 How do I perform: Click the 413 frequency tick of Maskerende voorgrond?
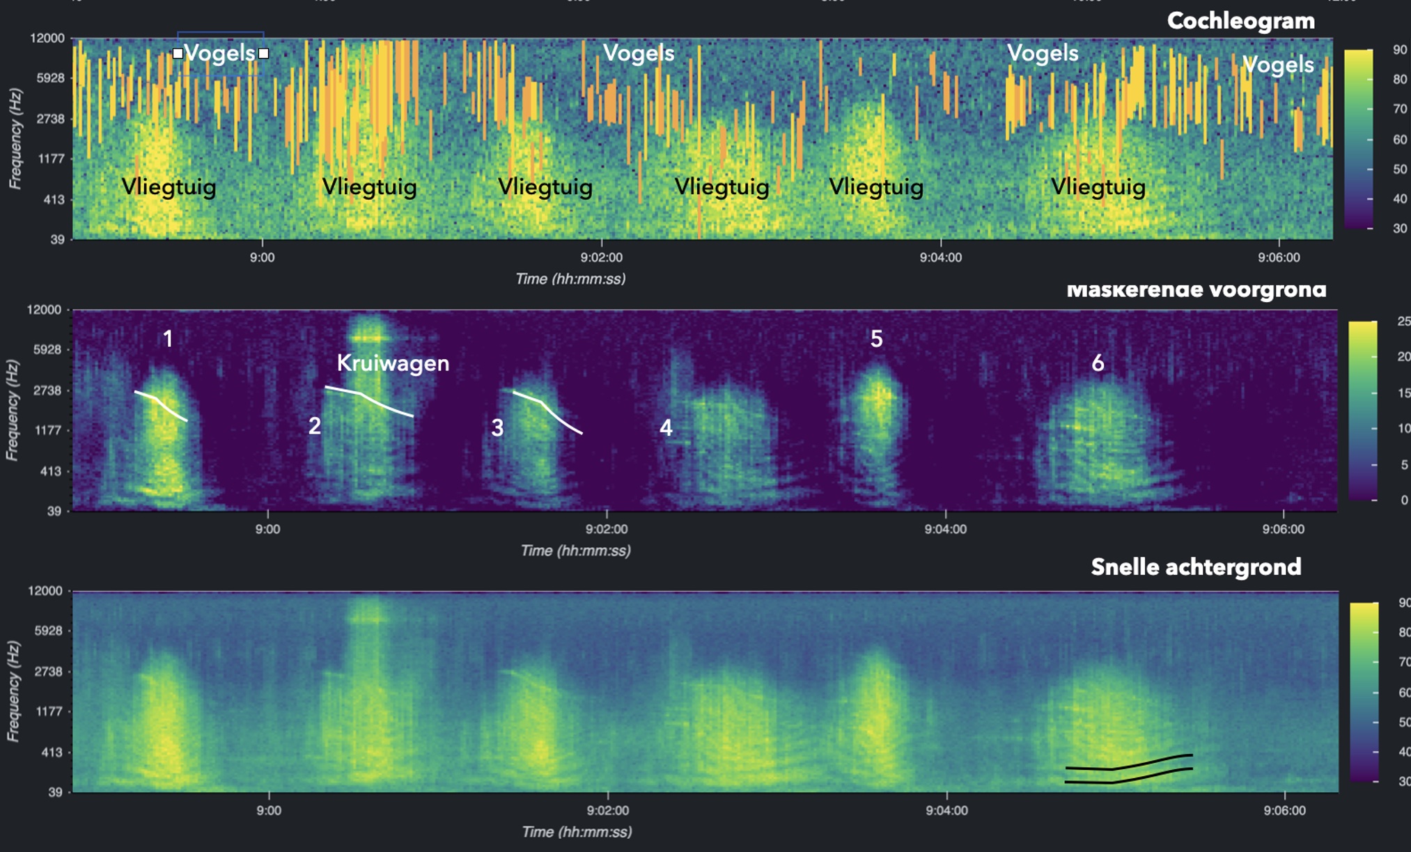(51, 471)
